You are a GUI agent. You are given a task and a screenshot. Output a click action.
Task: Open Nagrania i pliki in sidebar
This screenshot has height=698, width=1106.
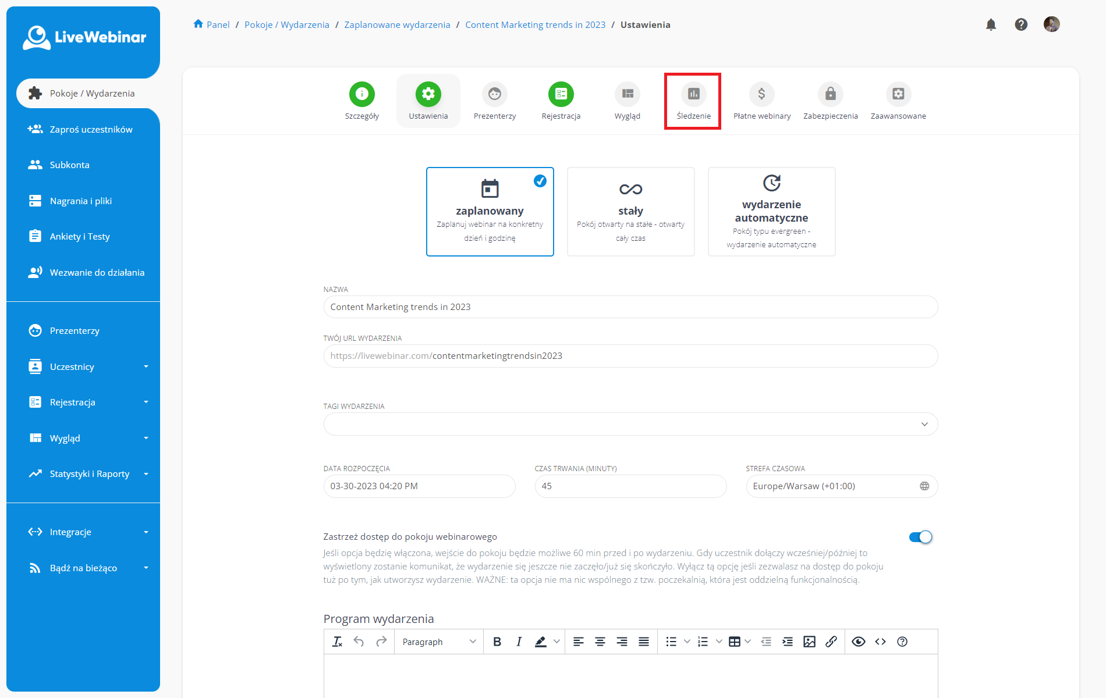point(81,201)
